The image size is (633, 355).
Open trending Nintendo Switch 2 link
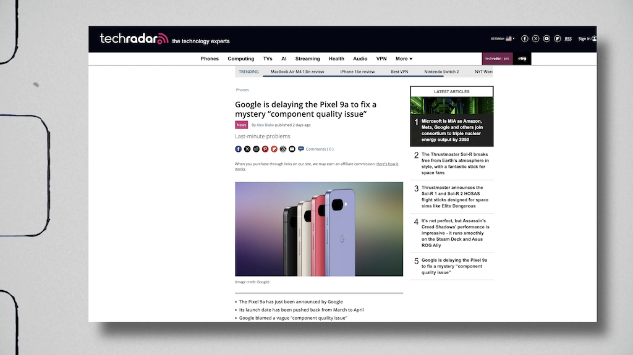(x=441, y=72)
